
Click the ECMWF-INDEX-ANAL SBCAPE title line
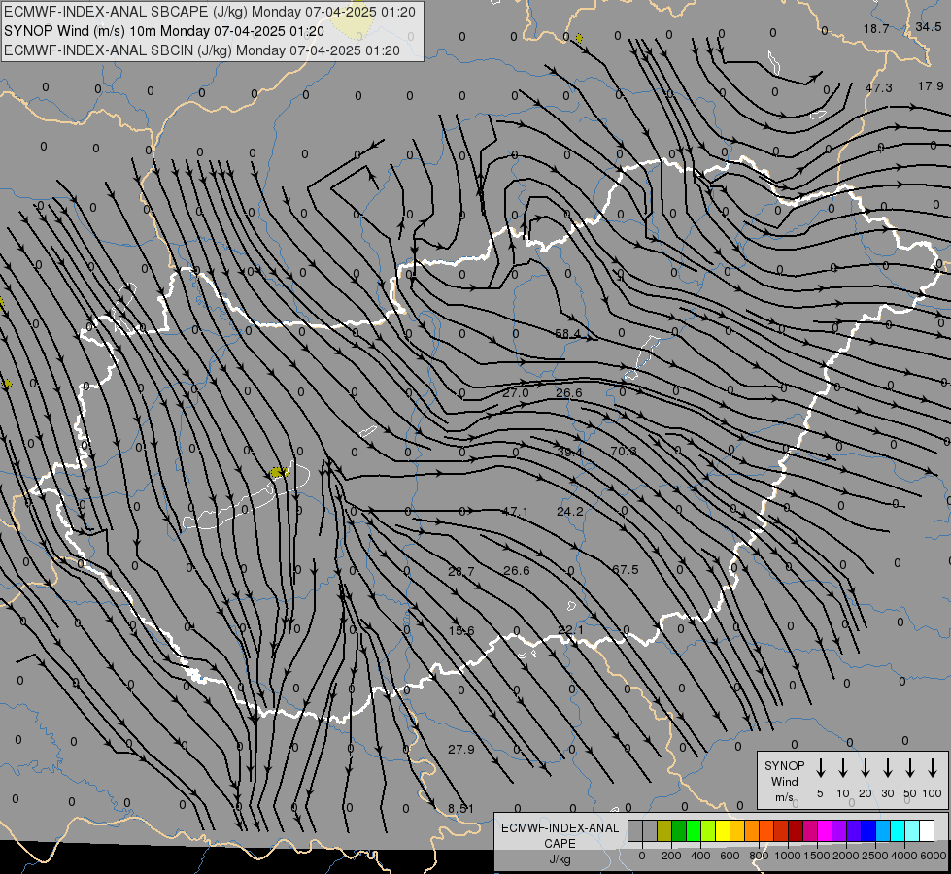(x=209, y=12)
